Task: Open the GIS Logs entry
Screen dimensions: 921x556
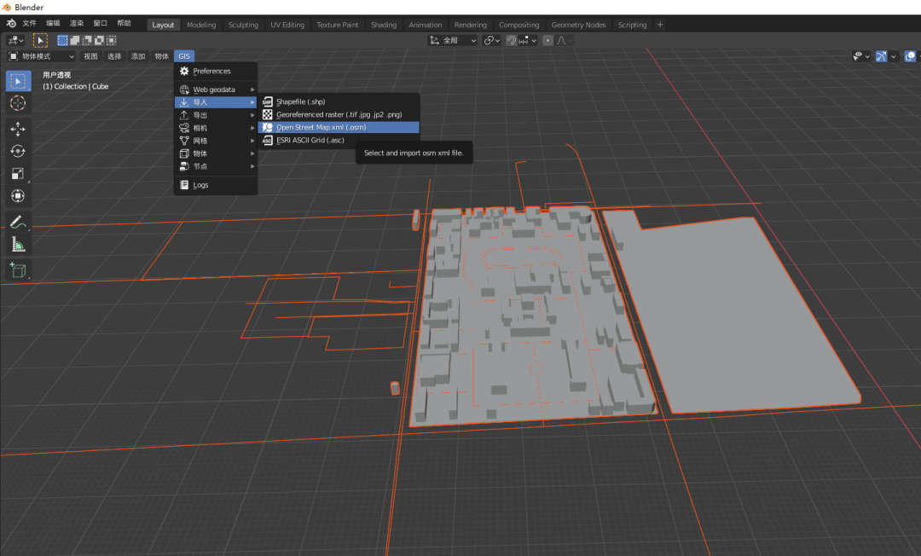Action: click(200, 185)
